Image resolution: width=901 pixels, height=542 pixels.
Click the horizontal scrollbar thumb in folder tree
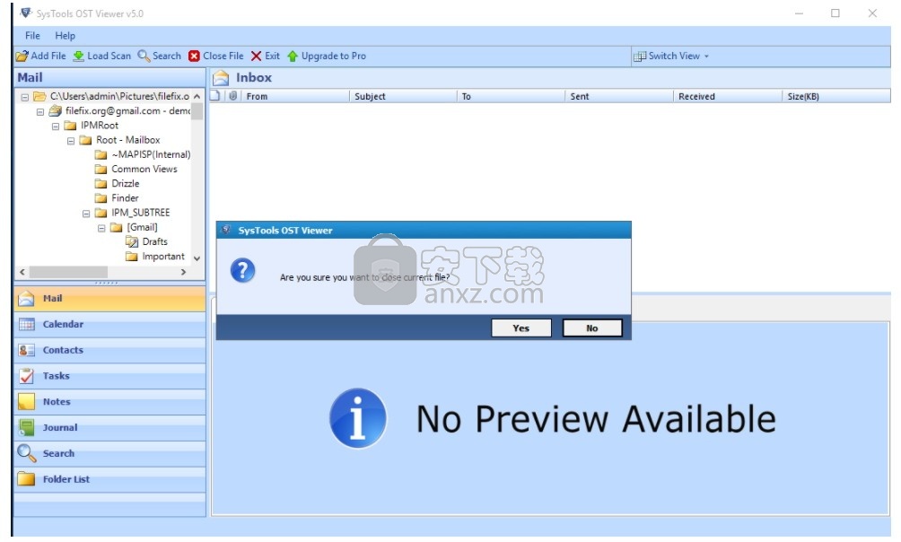(x=68, y=272)
